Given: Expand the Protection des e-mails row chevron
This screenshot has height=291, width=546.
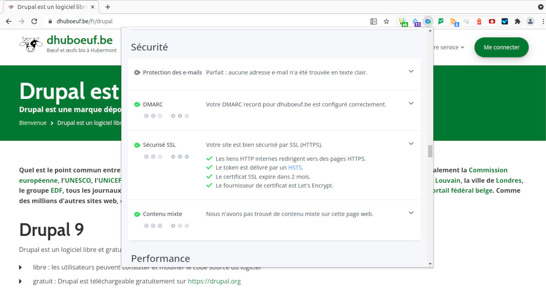Looking at the screenshot, I should click(411, 72).
